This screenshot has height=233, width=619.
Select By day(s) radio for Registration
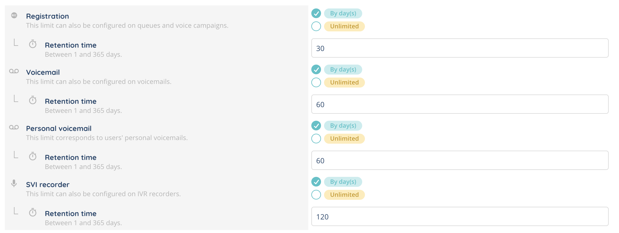point(316,13)
